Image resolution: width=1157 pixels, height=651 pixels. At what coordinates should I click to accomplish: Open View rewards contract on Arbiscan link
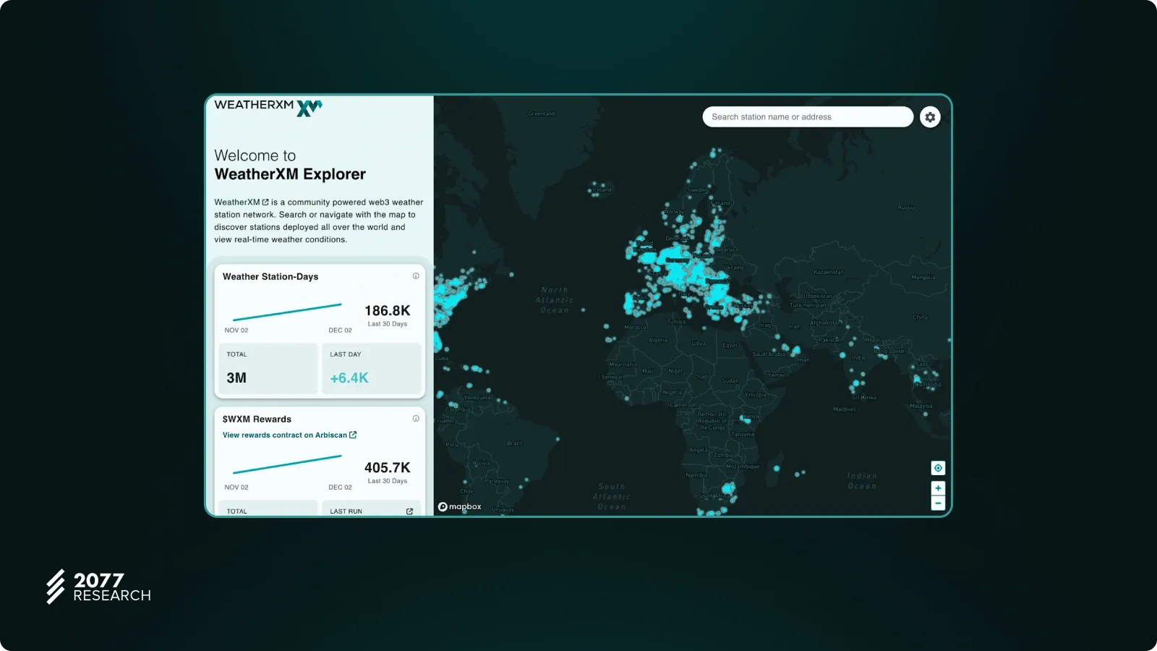tap(289, 435)
